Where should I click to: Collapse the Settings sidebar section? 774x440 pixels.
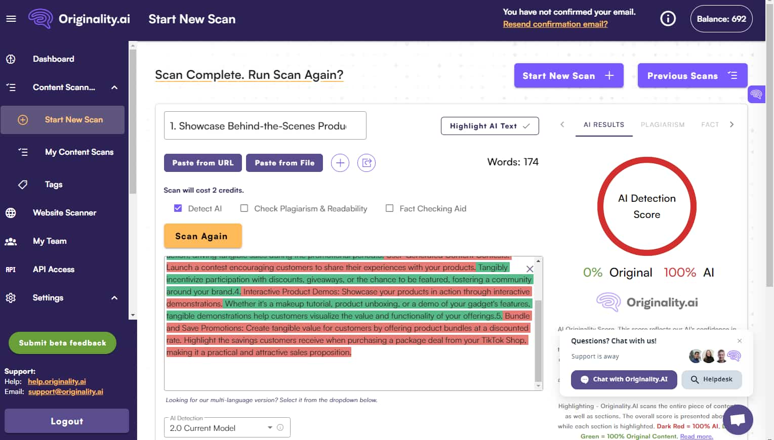114,297
